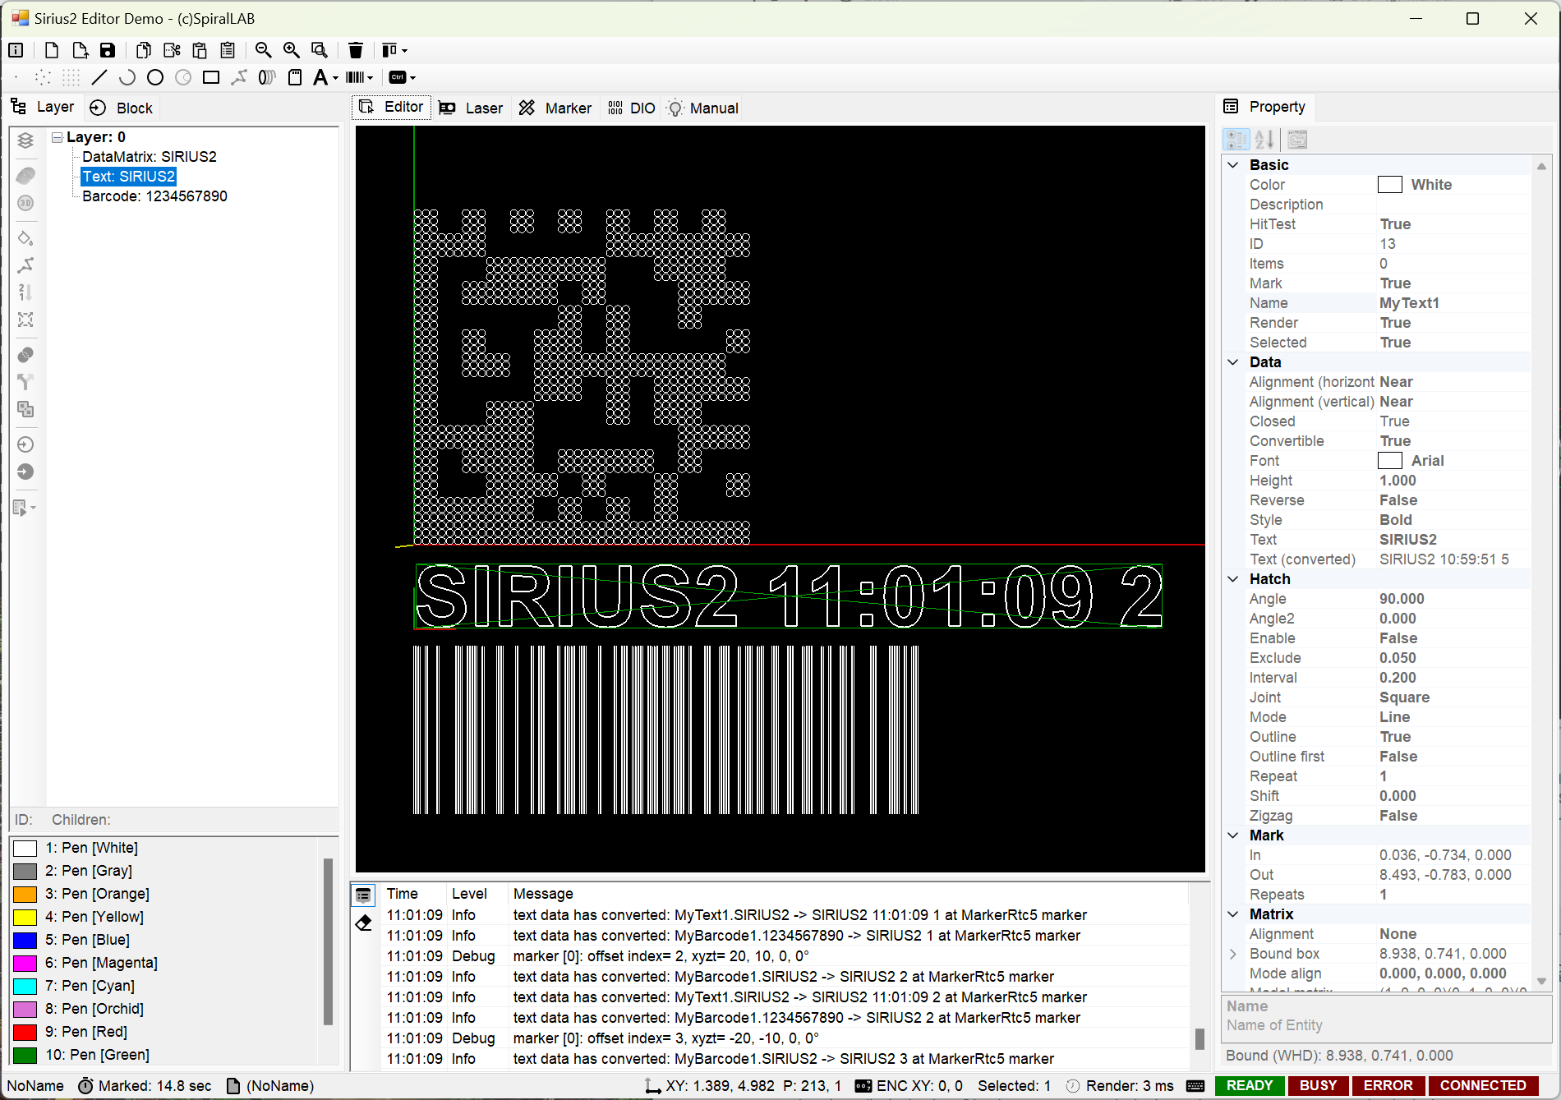Select the Line drawing tool
Screen dimensions: 1561x1100
point(99,77)
